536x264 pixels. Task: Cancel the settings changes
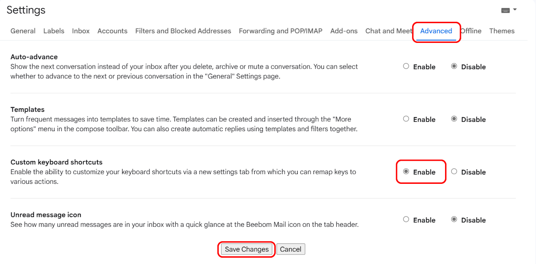(x=291, y=249)
